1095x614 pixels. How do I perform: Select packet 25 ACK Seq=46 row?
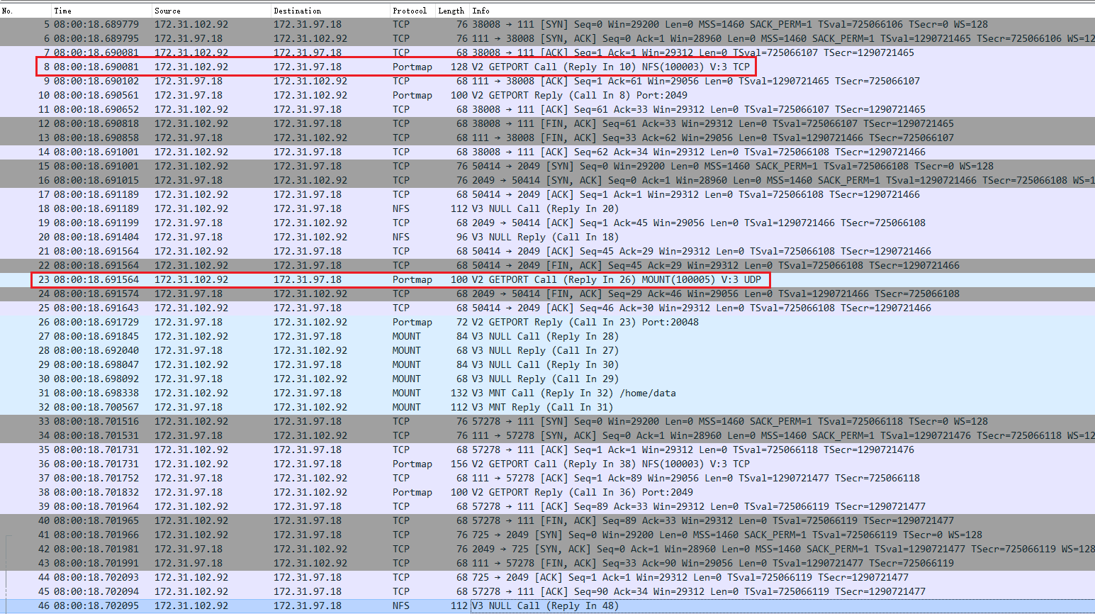click(x=547, y=308)
